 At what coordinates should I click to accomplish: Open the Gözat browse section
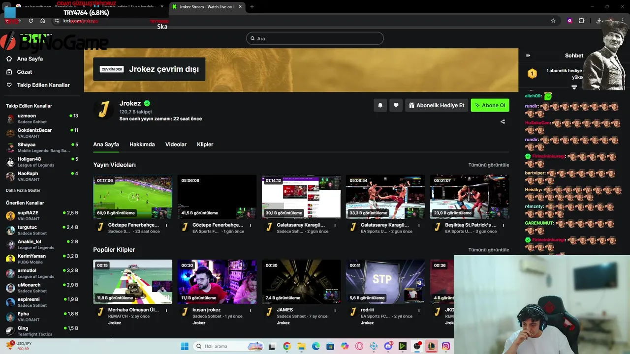click(x=19, y=72)
